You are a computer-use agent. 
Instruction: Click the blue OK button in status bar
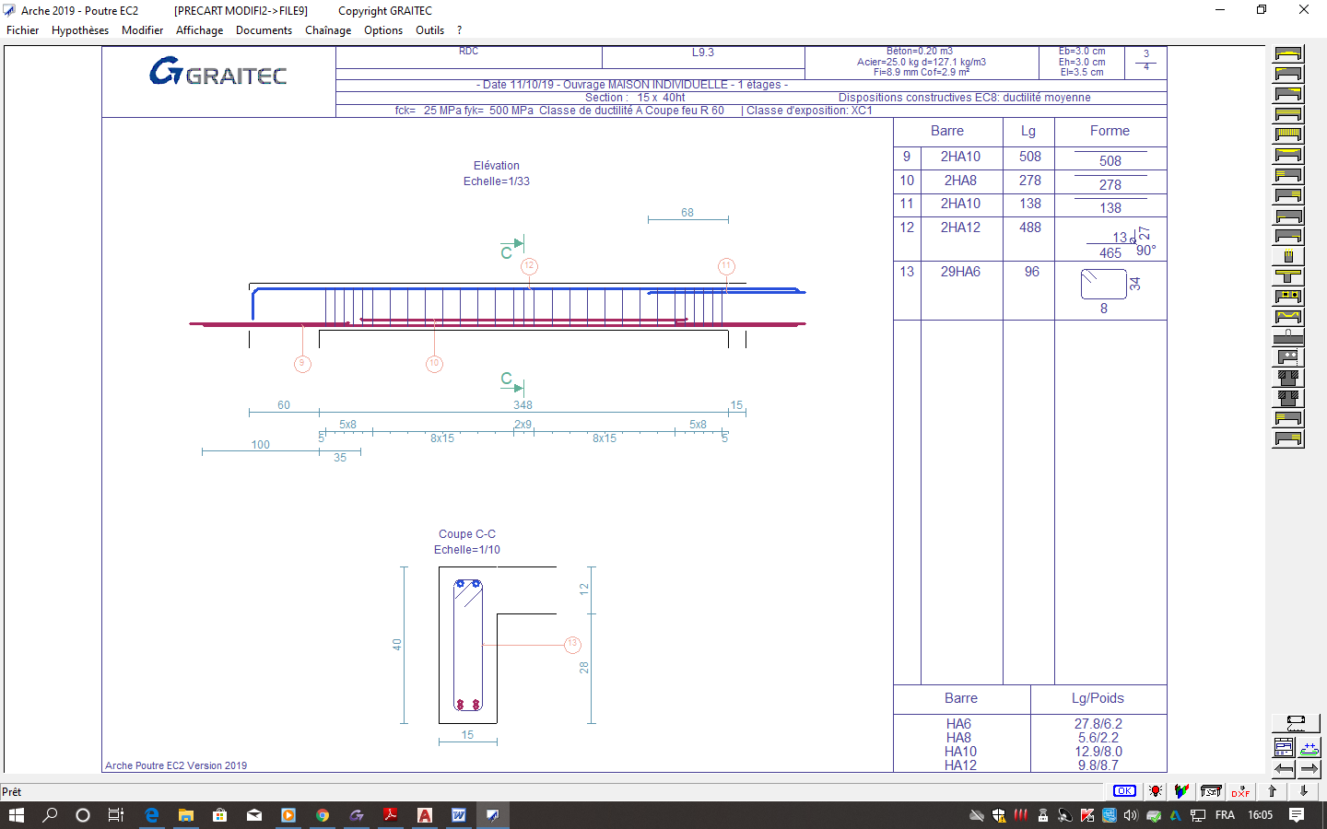click(1124, 791)
